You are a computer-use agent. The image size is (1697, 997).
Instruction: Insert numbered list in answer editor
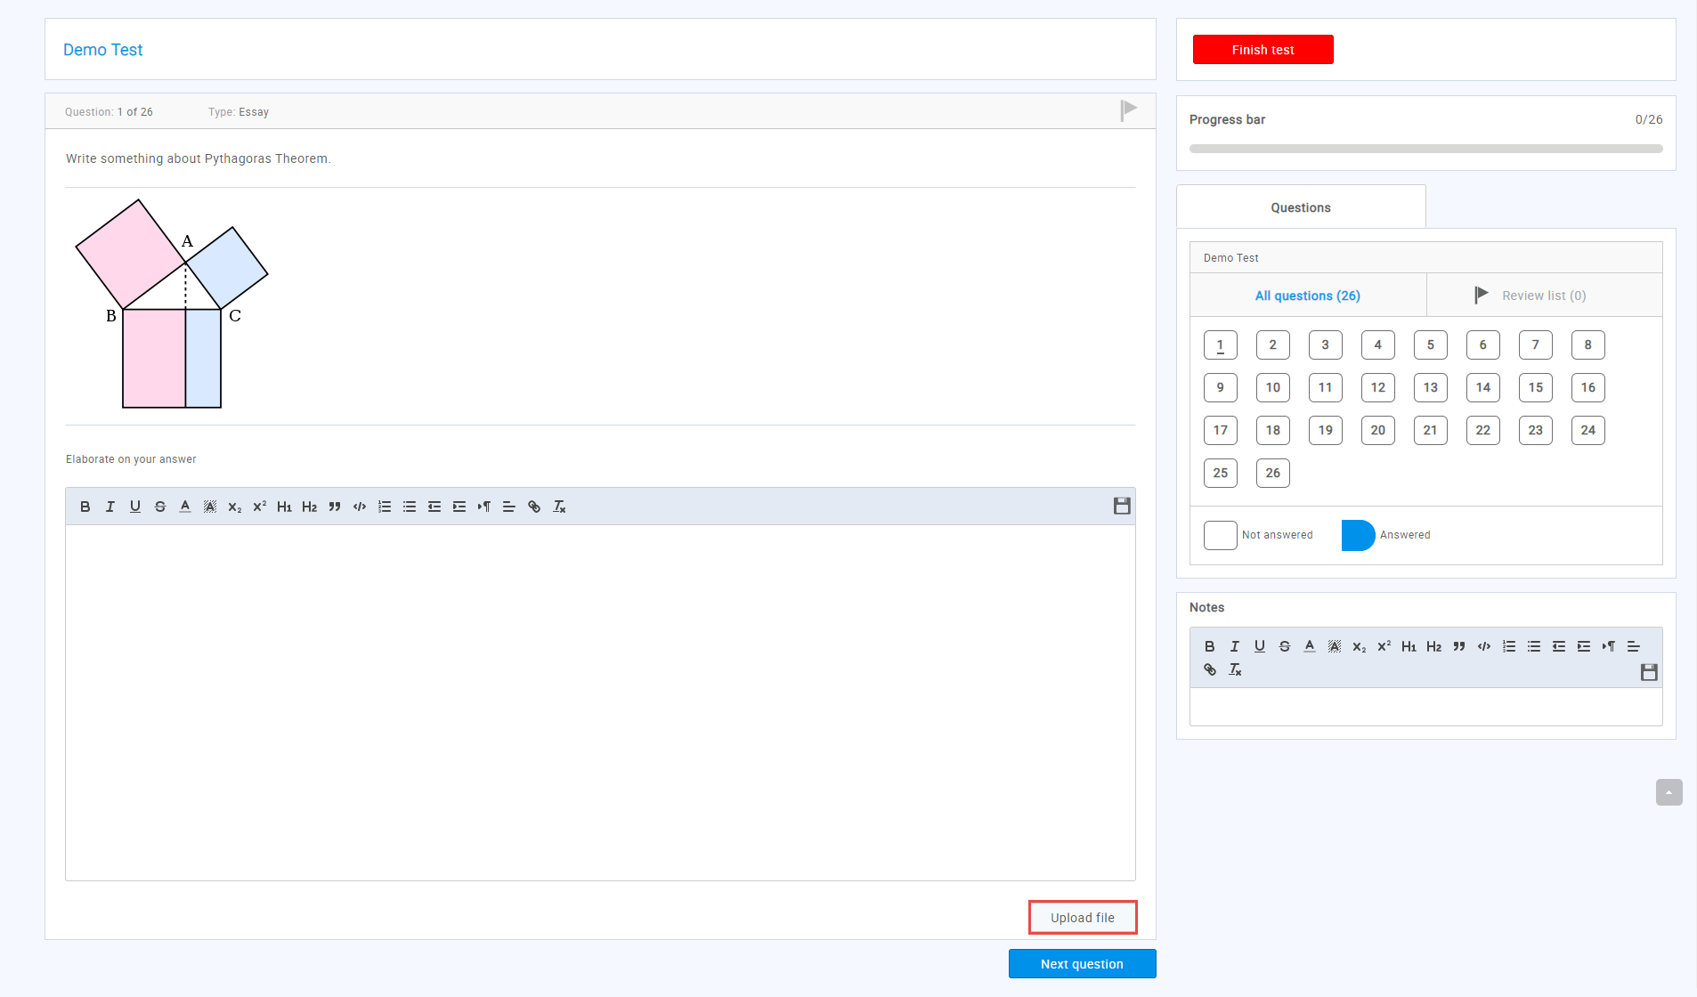[385, 507]
